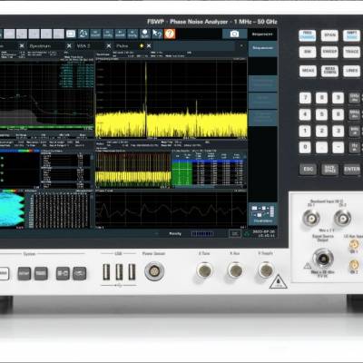The image size is (363, 363).
Task: Hit numeric key 9 on keypad
Action: tap(338, 98)
